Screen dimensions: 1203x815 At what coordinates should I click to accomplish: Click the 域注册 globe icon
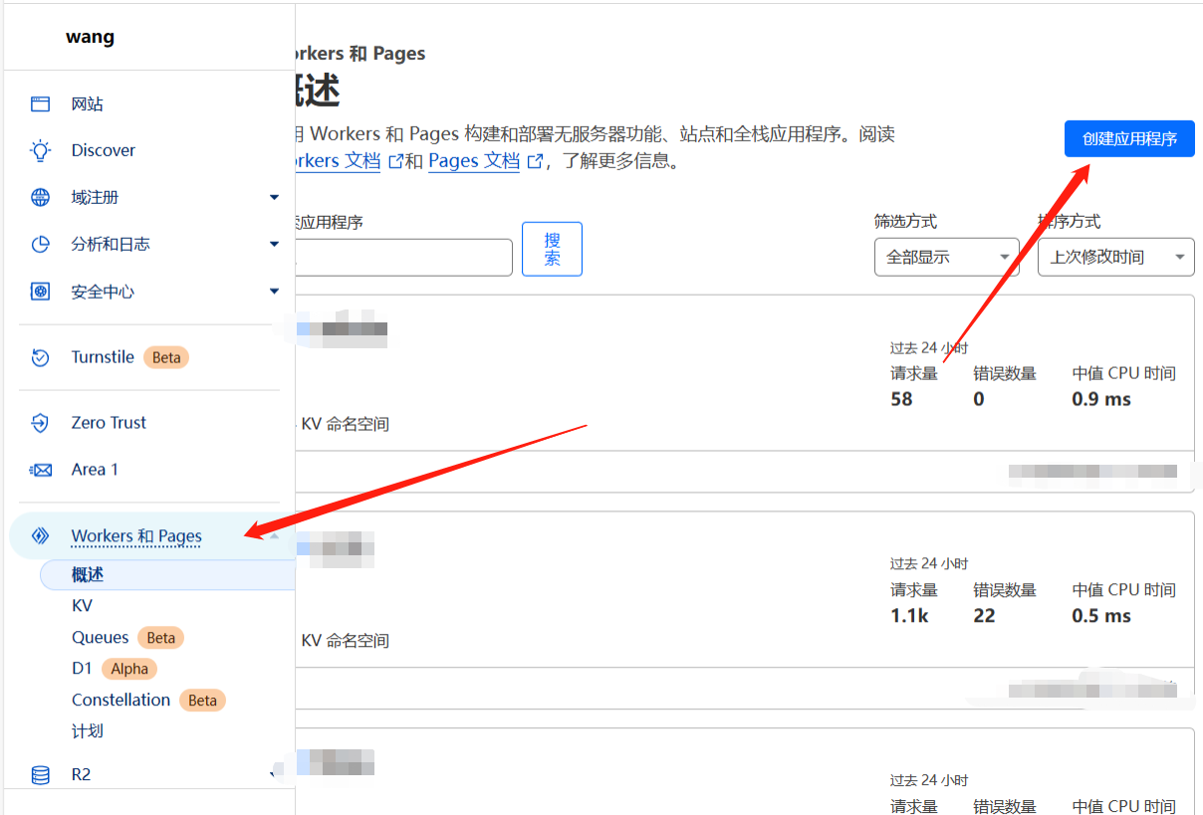[40, 197]
